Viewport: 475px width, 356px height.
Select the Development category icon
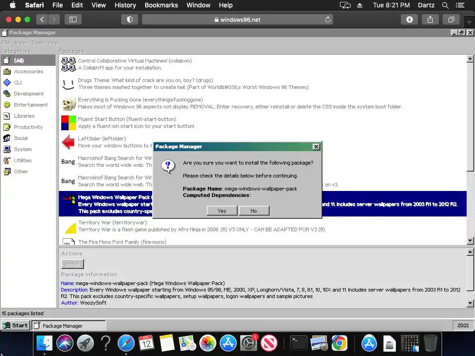coord(7,94)
